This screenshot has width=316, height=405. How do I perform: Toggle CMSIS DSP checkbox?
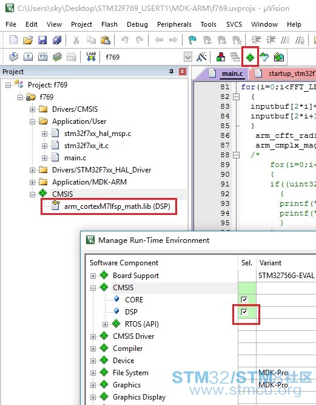point(244,311)
